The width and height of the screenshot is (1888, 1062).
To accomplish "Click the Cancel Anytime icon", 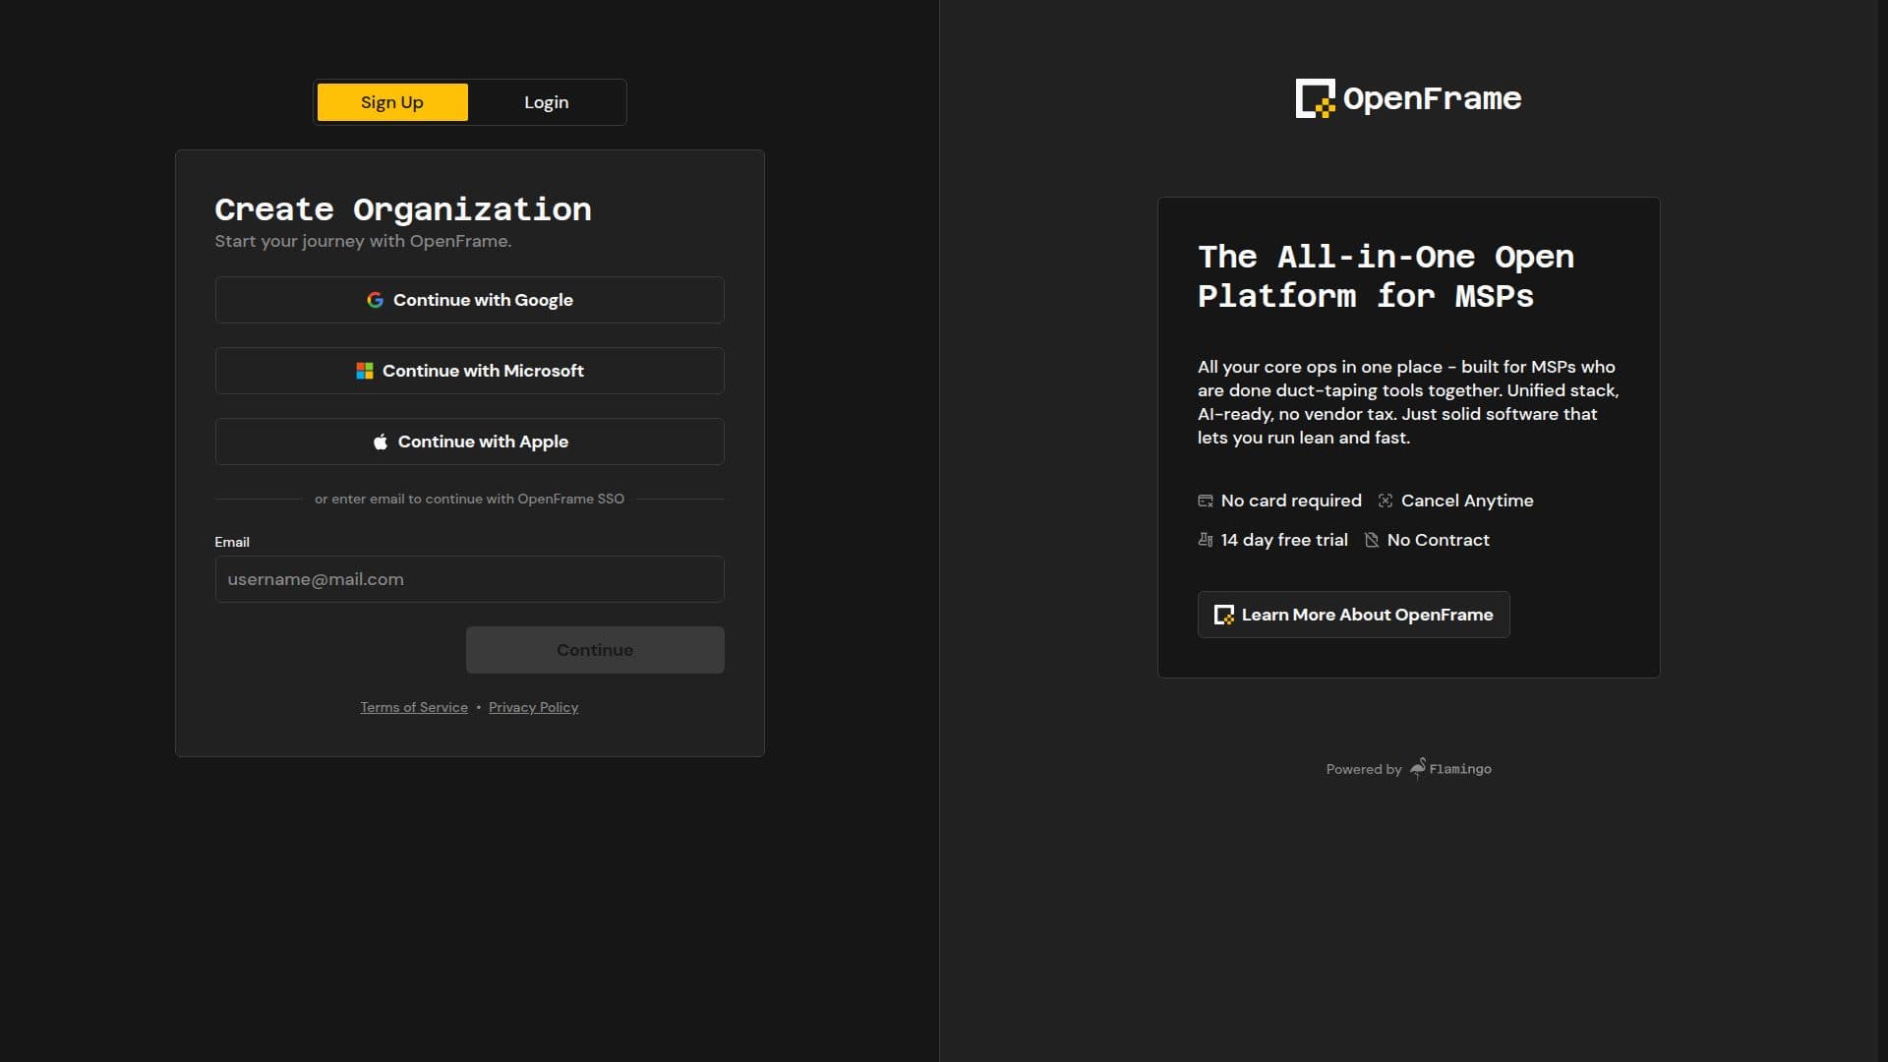I will (1386, 501).
